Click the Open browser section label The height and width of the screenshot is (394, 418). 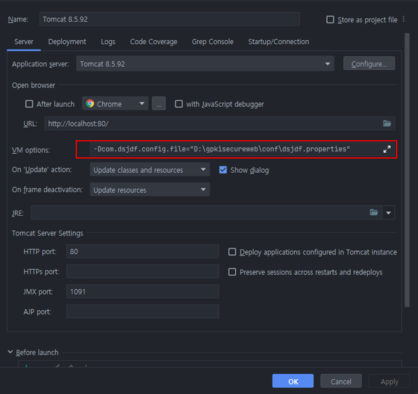[x=33, y=85]
